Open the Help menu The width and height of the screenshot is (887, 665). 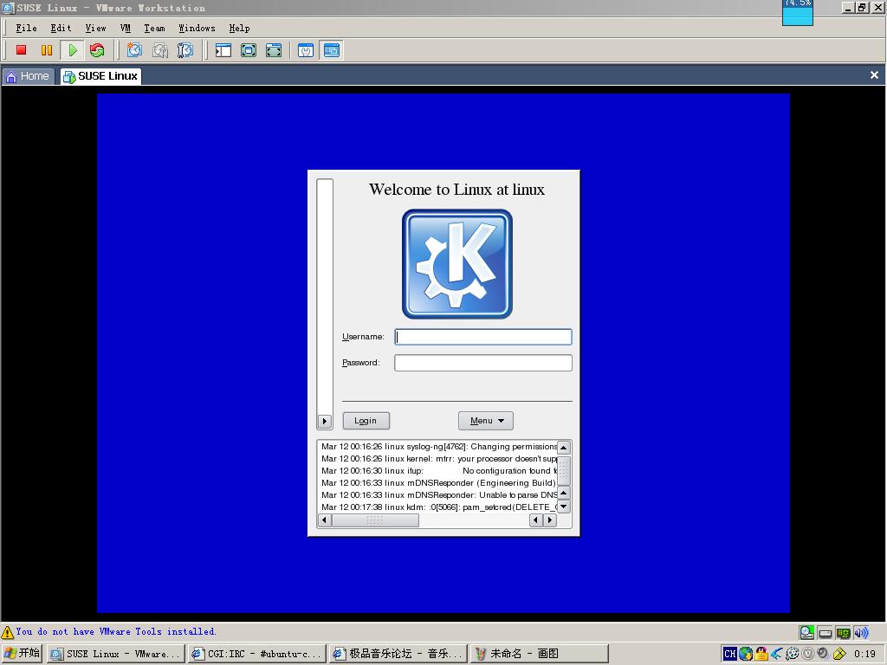(x=239, y=28)
